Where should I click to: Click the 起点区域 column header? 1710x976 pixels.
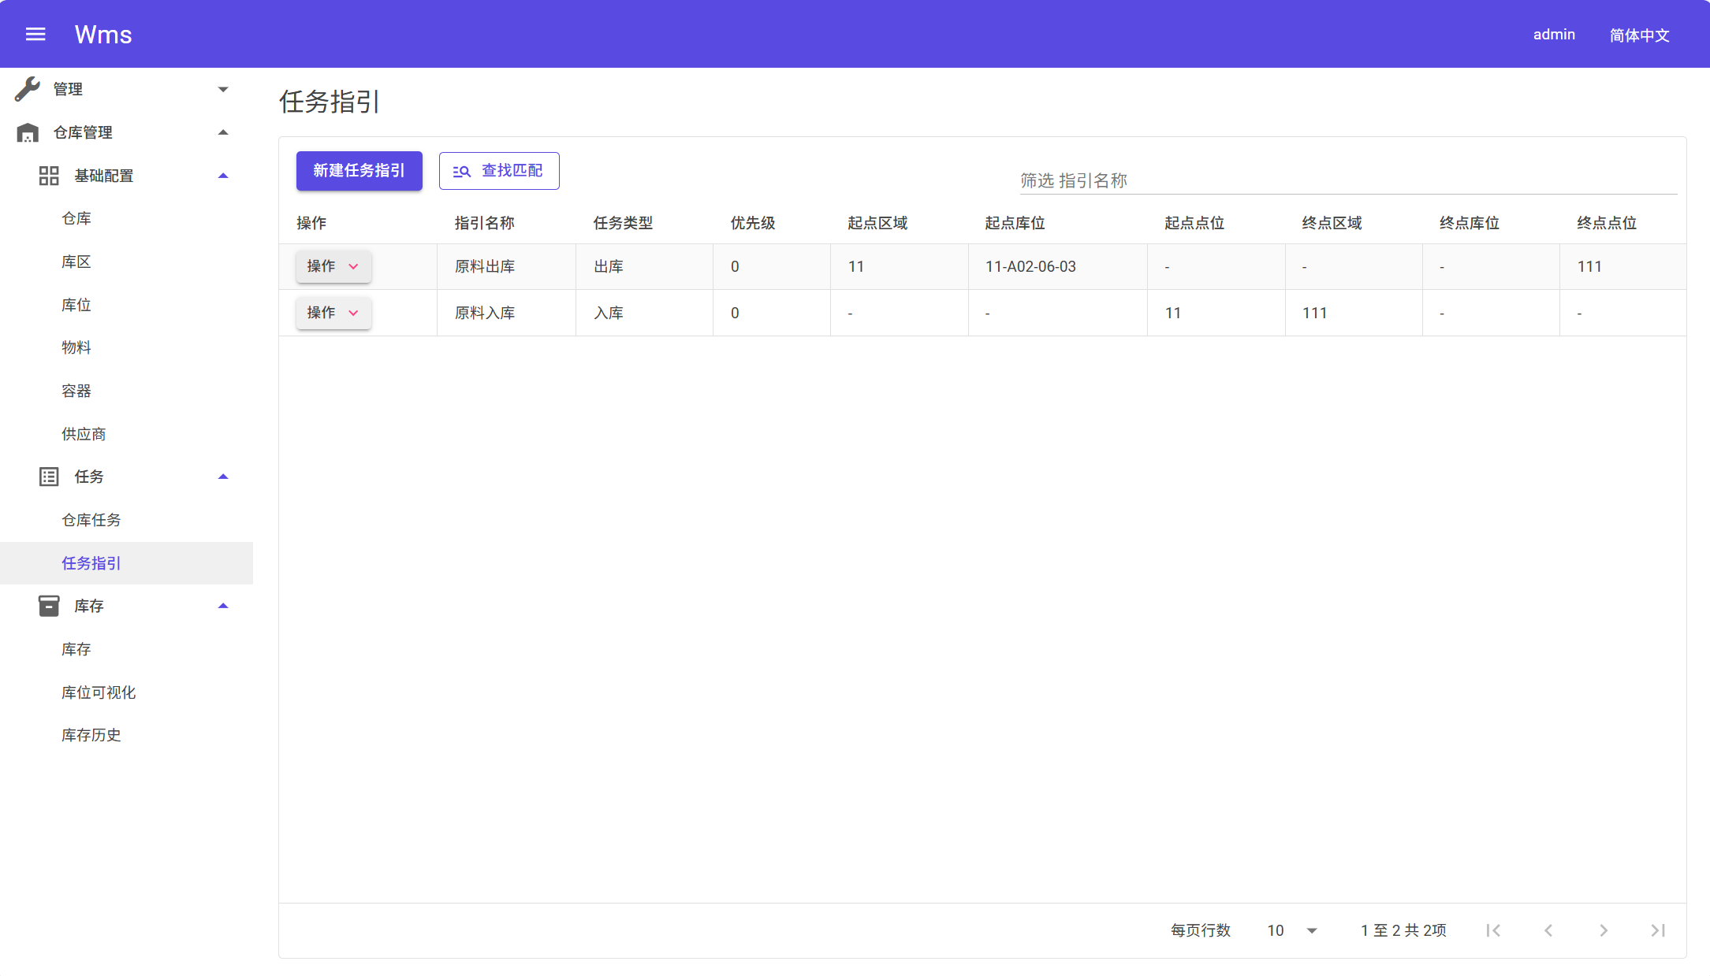(x=877, y=223)
